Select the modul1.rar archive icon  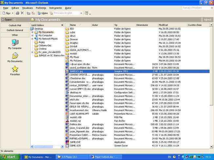[x=67, y=121]
